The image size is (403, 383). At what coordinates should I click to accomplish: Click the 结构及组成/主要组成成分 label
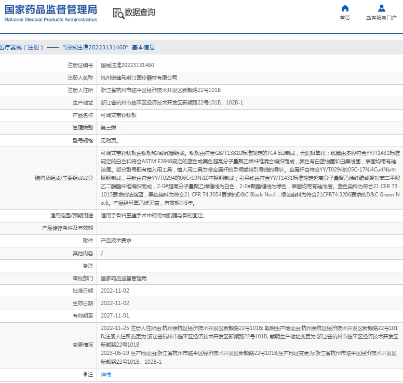click(x=64, y=178)
